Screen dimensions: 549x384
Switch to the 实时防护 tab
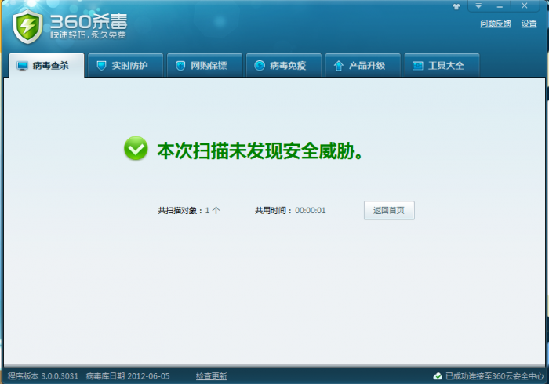[x=125, y=65]
